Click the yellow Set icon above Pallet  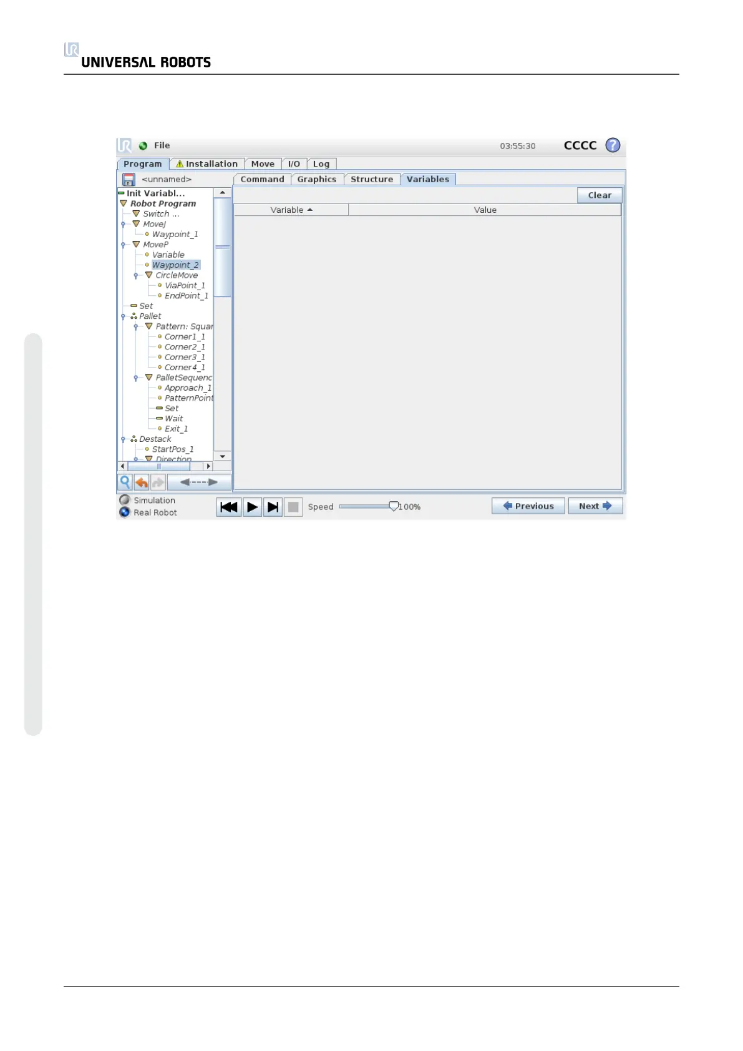point(134,306)
